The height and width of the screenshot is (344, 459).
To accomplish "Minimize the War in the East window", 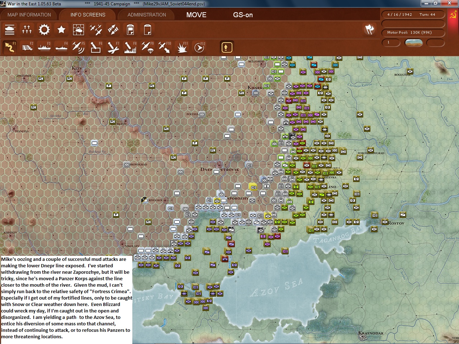I will (x=426, y=3).
